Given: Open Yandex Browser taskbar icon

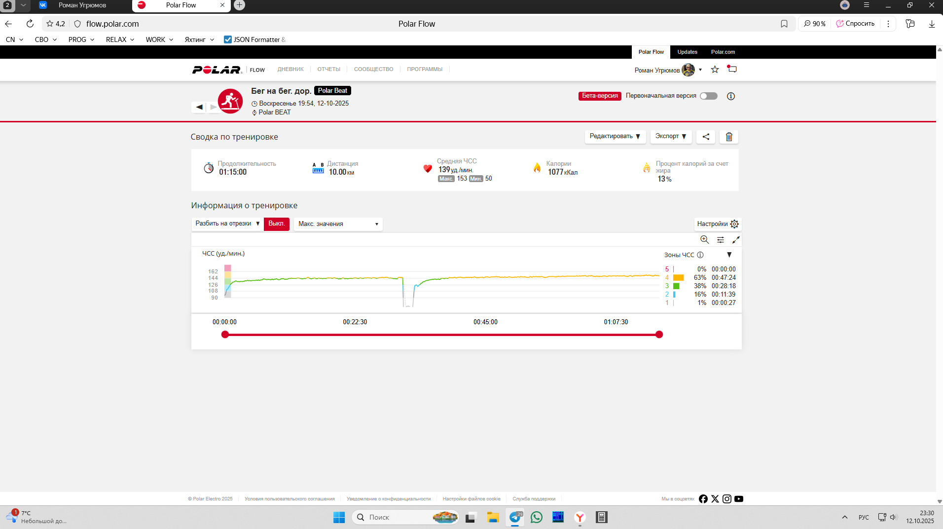Looking at the screenshot, I should [580, 517].
